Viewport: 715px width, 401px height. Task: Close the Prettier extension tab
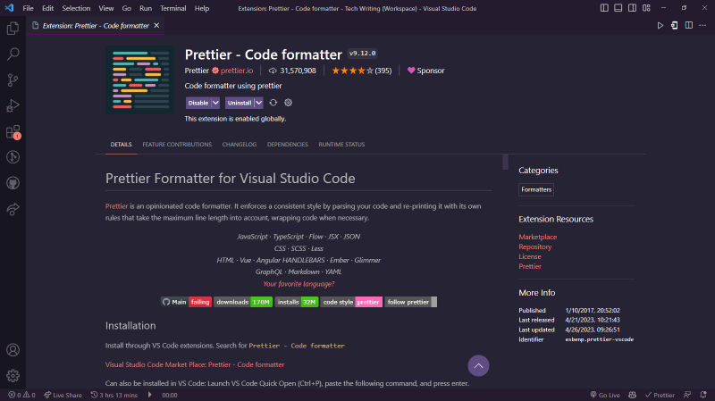[x=156, y=26]
